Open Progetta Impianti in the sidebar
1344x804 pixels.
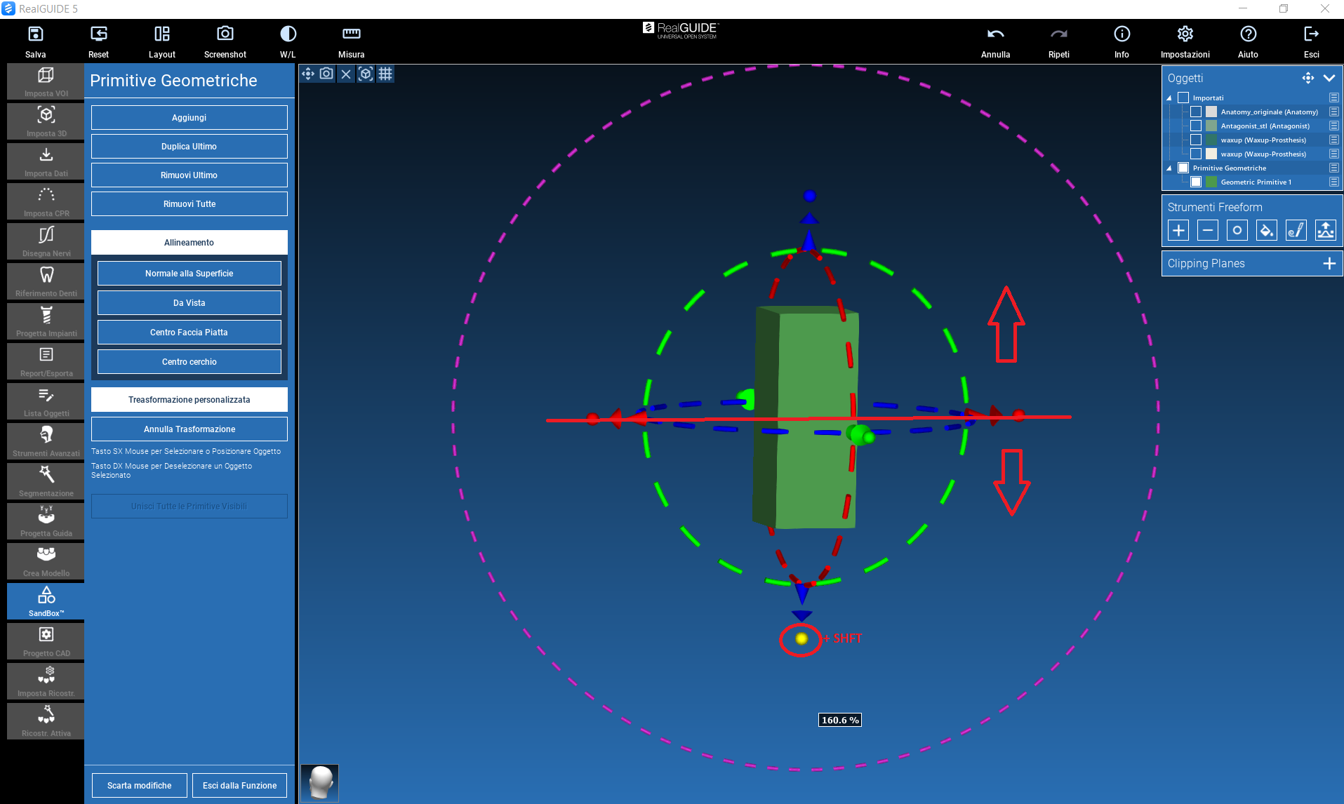(46, 321)
